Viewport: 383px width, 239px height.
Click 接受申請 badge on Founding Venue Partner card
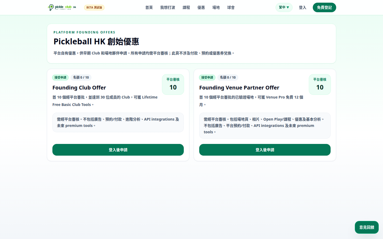click(x=207, y=78)
